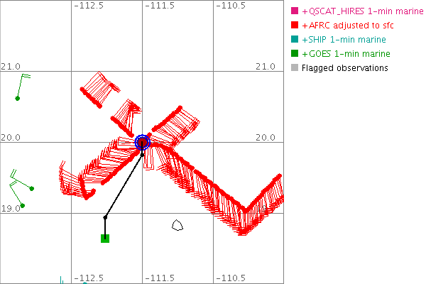Screen dimensions: 426x284
Task: Click the +GOES 1-min marine legend text
Action: (341, 54)
